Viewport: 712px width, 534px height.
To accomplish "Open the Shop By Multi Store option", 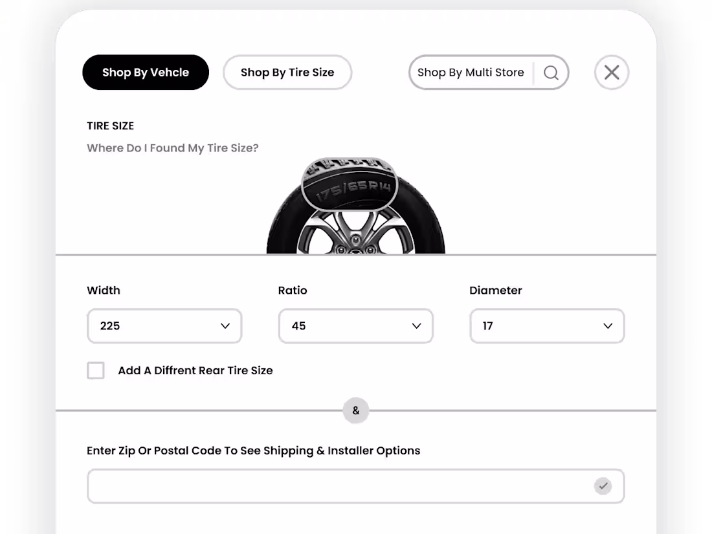I will [471, 72].
